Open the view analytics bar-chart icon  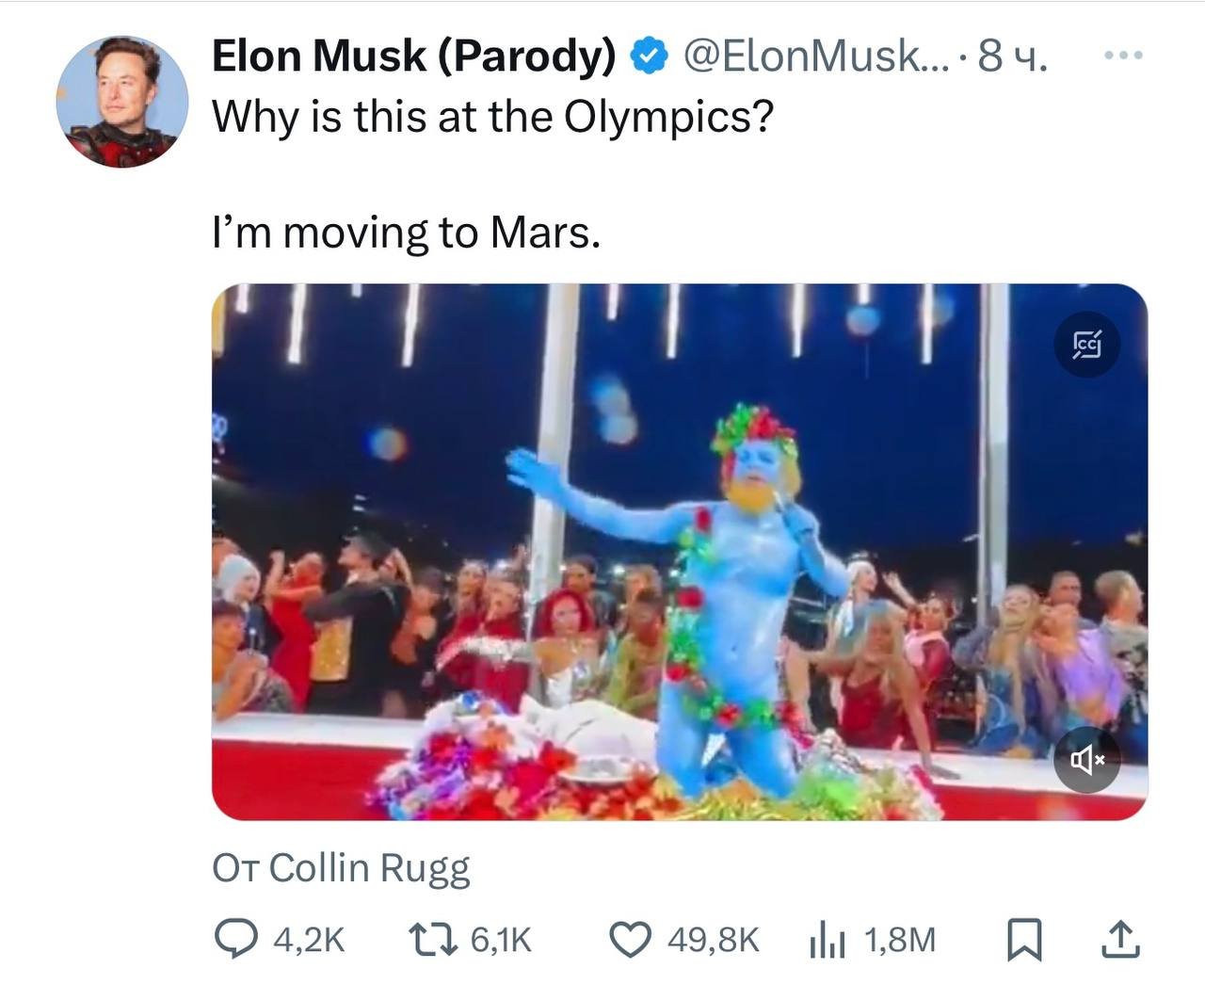click(x=827, y=941)
